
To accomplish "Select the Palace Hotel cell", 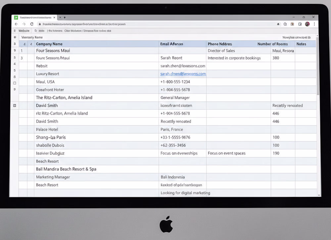I will (96, 129).
